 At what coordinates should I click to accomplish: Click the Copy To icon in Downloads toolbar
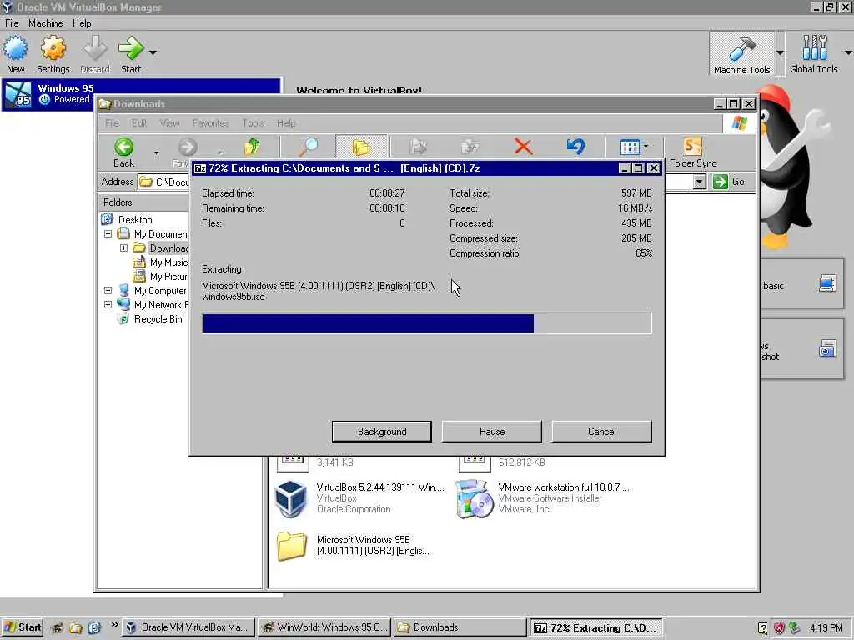click(470, 147)
